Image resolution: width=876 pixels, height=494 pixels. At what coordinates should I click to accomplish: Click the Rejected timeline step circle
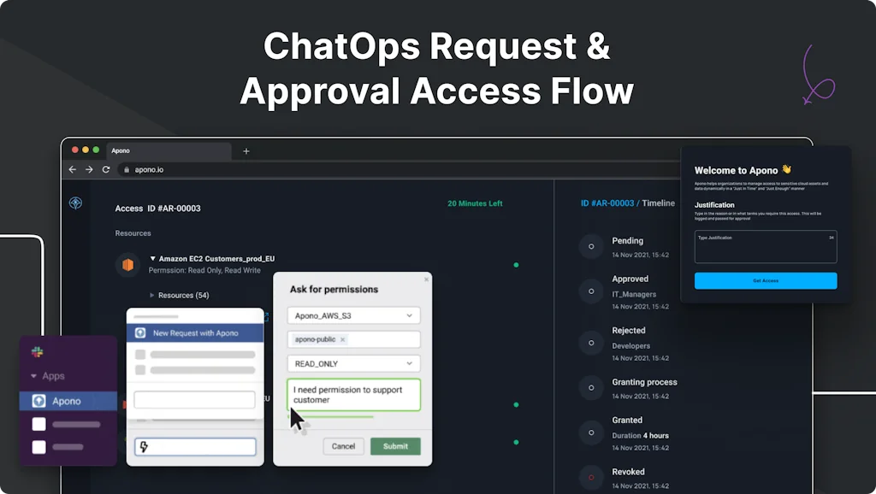591,343
